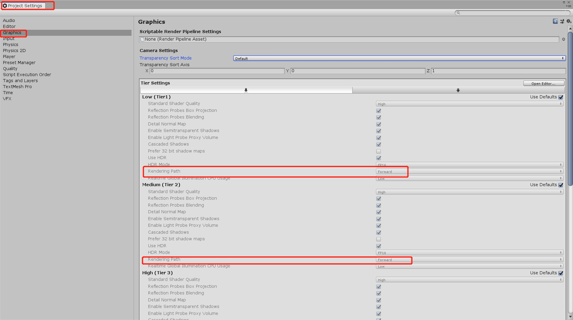This screenshot has height=320, width=573.
Task: Click the magnifier icon in the search bar
Action: point(458,13)
